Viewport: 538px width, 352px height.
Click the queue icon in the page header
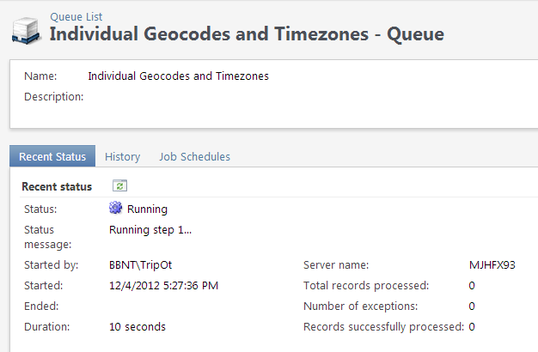(x=25, y=30)
